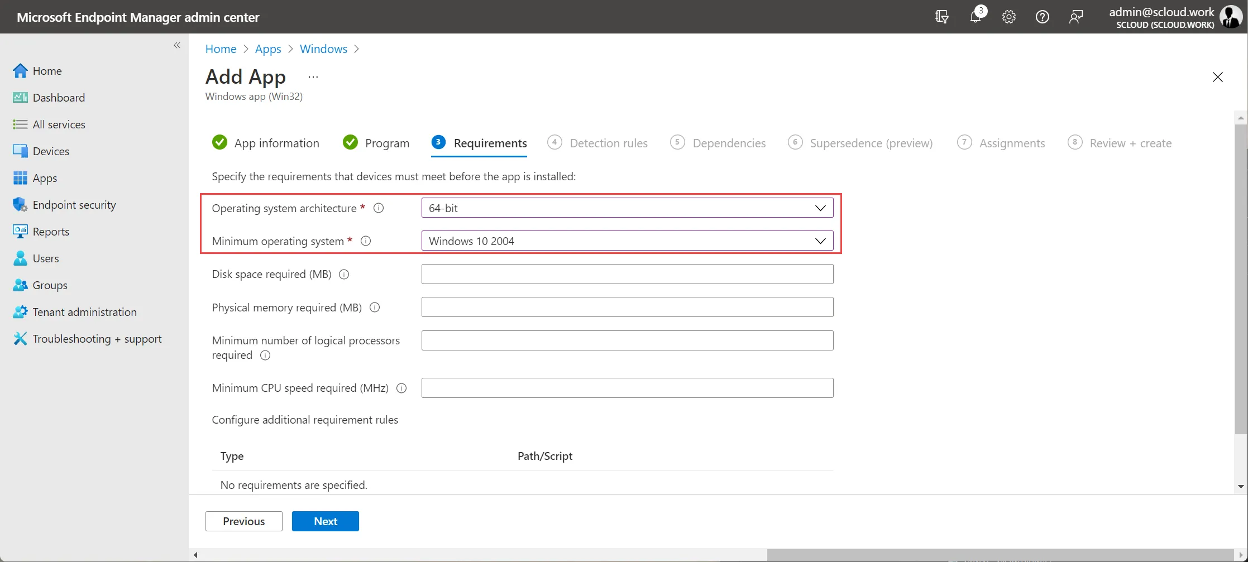Open the notifications bell
Screen dimensions: 1248x562
[x=976, y=16]
